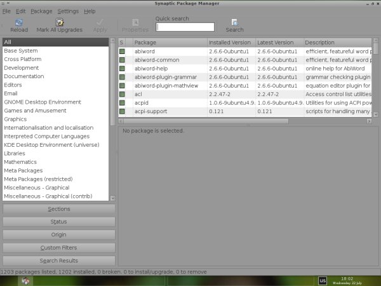381x286 pixels.
Task: Click the US keyboard layout indicator
Action: click(323, 280)
